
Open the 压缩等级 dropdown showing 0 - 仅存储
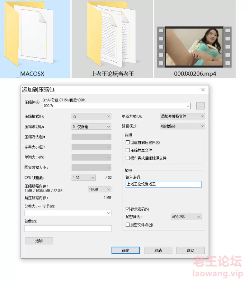coord(92,127)
